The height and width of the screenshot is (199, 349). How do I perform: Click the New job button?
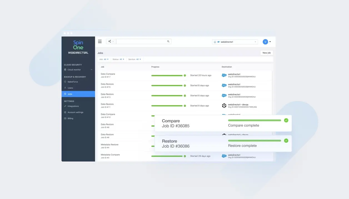(266, 53)
